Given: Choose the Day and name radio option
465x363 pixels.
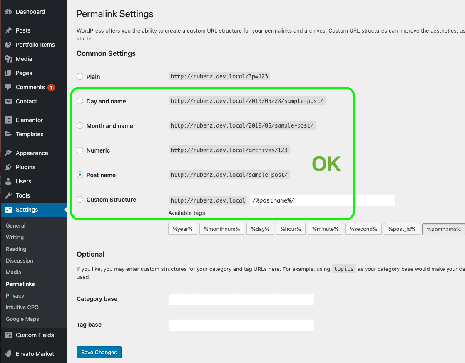Looking at the screenshot, I should 80,101.
